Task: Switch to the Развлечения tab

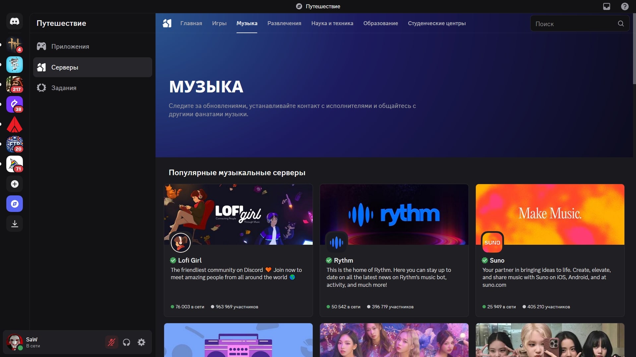Action: [x=284, y=23]
